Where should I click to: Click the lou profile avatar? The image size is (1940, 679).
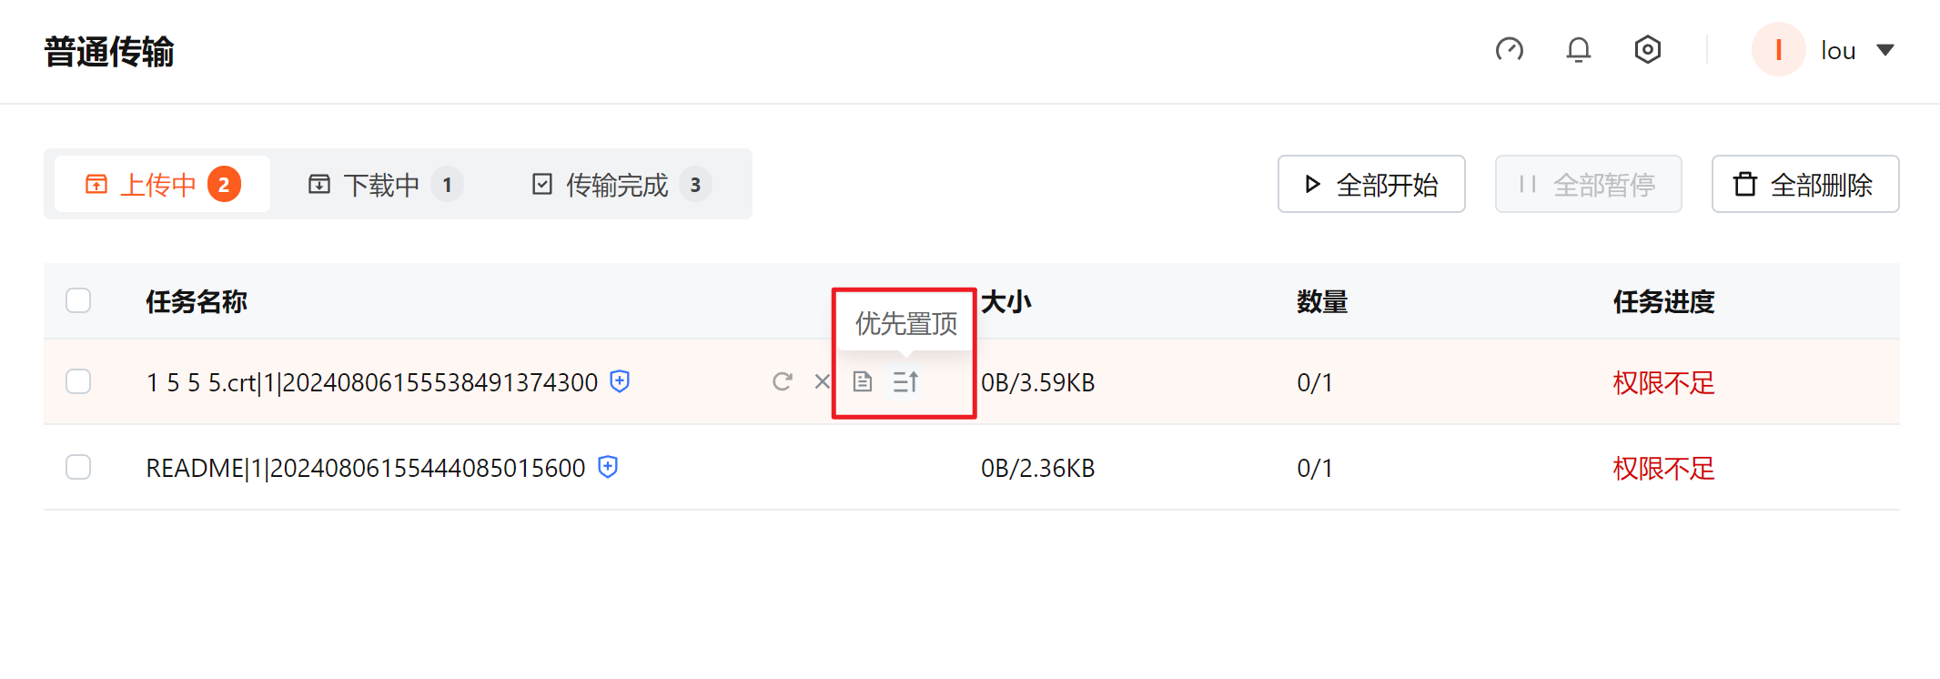click(x=1778, y=50)
